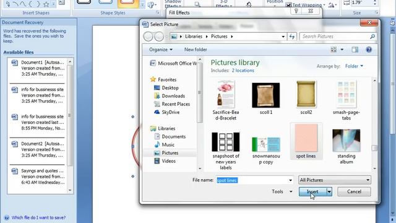Open the All Pictures file type dropdown
This screenshot has height=223, width=396.
pos(335,180)
